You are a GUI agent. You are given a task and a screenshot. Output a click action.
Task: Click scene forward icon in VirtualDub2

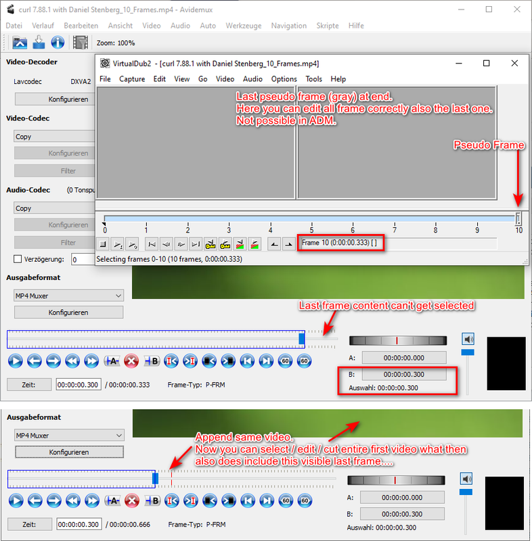click(254, 244)
